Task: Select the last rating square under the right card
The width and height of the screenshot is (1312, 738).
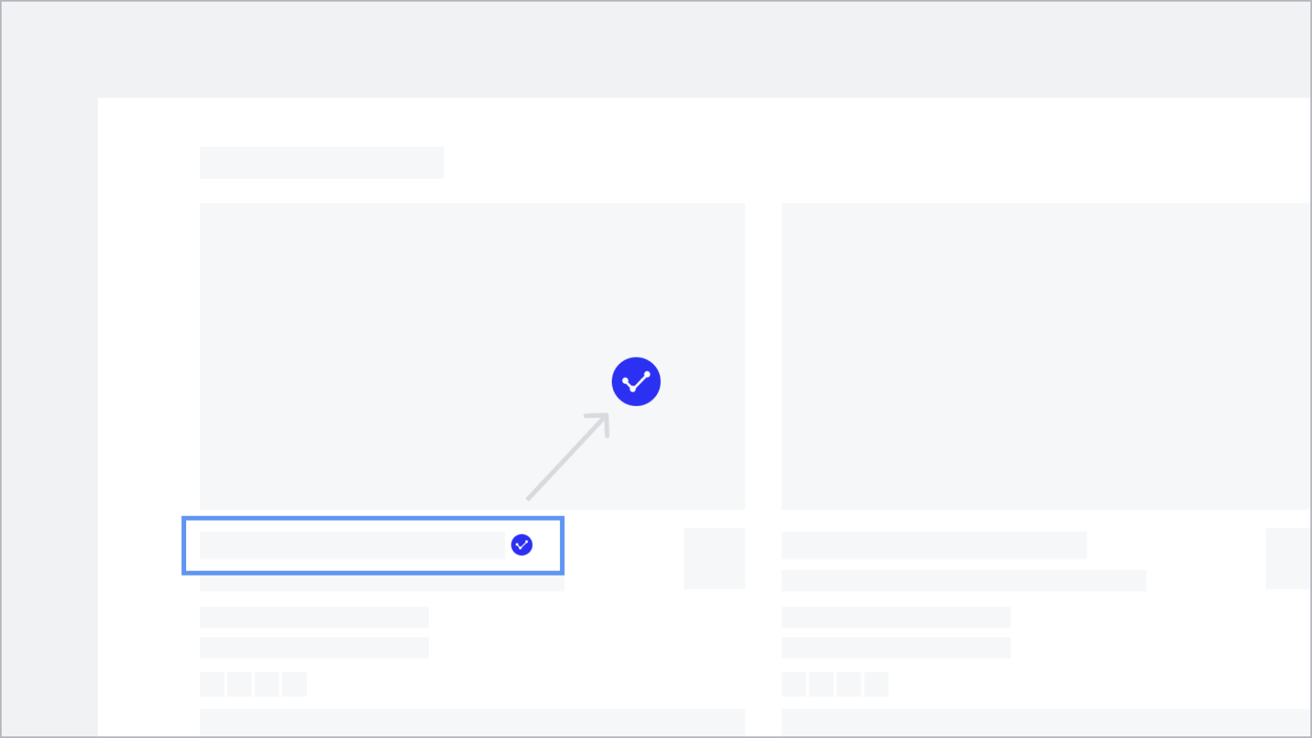Action: pos(876,685)
